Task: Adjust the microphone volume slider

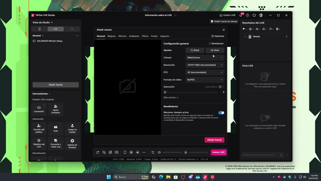Action: pos(199,152)
